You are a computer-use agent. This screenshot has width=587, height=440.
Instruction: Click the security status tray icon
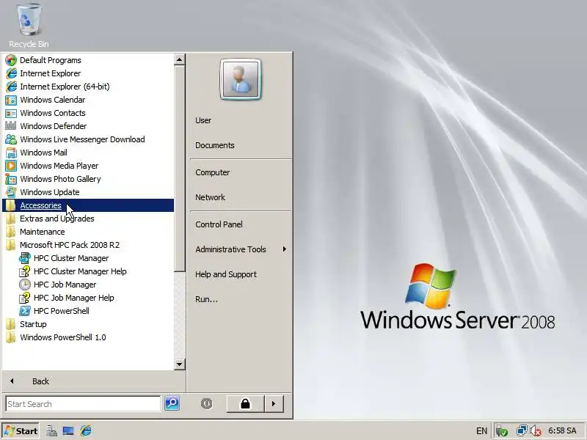coord(502,431)
